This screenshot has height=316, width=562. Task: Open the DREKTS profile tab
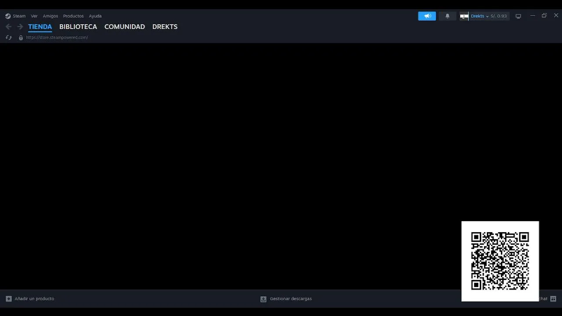point(165,27)
